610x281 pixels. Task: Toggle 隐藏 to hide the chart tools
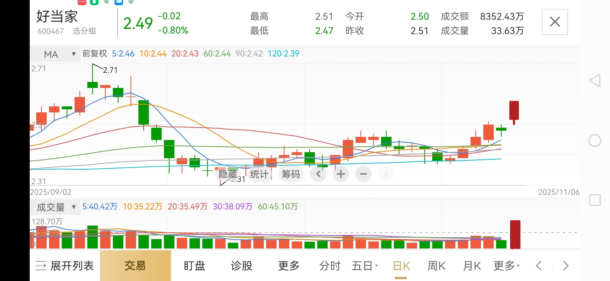[228, 174]
